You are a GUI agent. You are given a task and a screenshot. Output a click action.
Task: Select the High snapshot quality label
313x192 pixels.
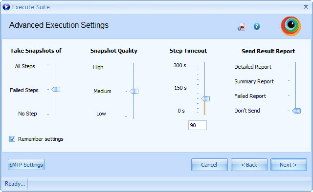[98, 67]
